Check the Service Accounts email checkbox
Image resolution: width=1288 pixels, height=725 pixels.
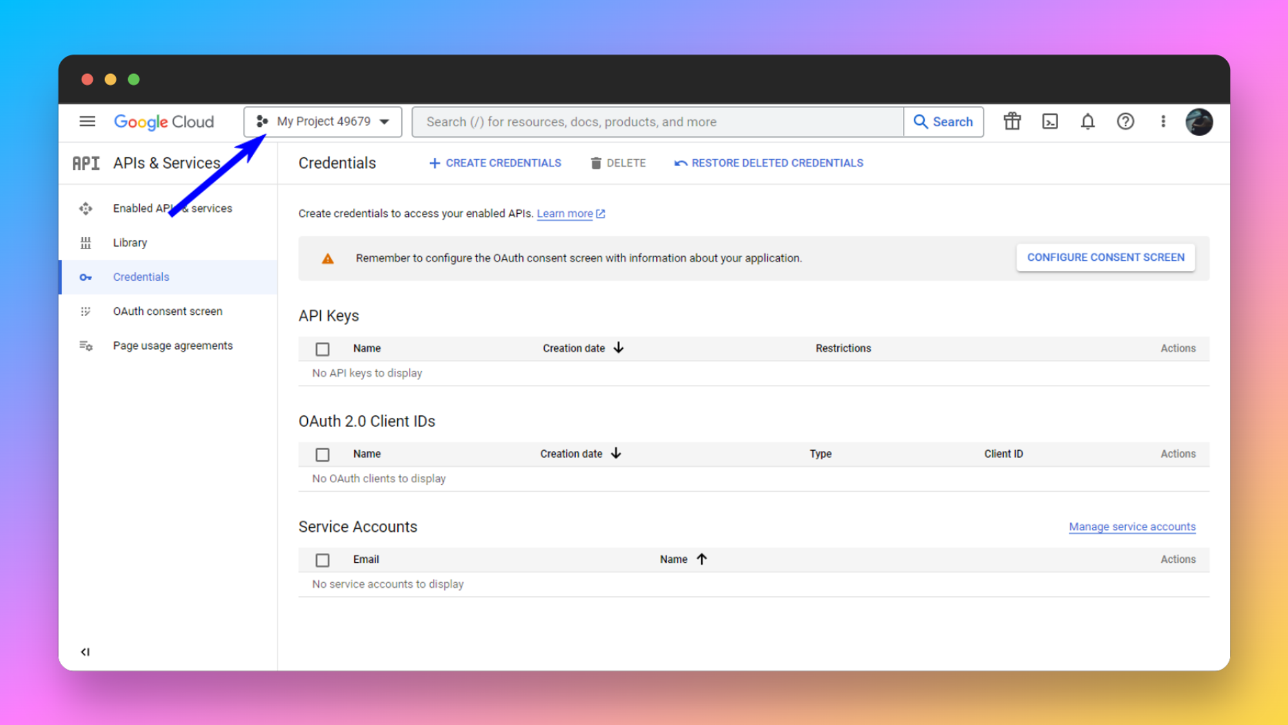click(x=322, y=560)
